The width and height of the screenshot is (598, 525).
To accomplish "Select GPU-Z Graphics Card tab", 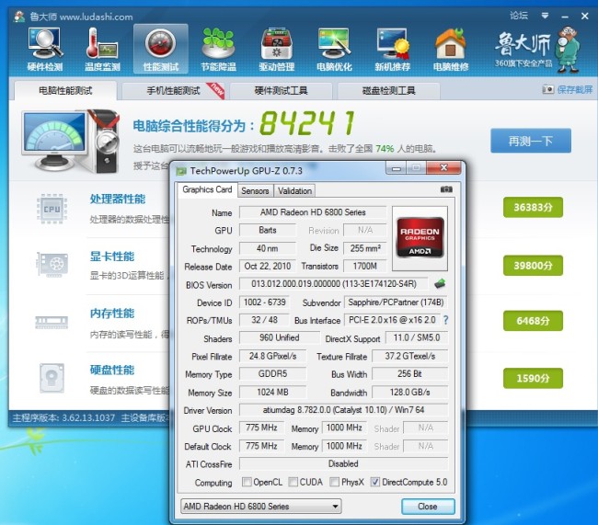I will coord(207,189).
